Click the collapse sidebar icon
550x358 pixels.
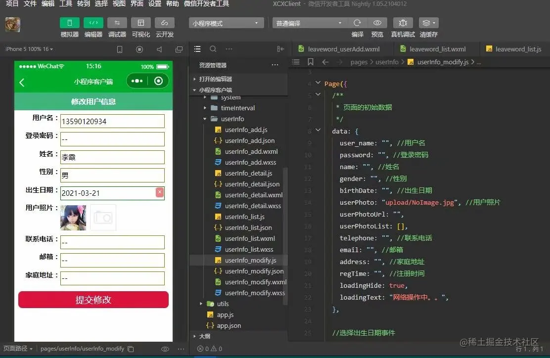coord(280,49)
